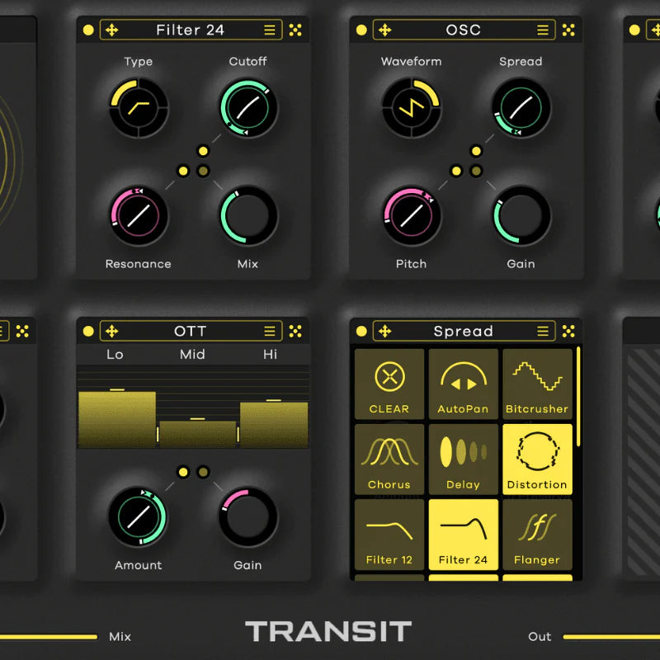Choose the Distortion effect tile

538,460
